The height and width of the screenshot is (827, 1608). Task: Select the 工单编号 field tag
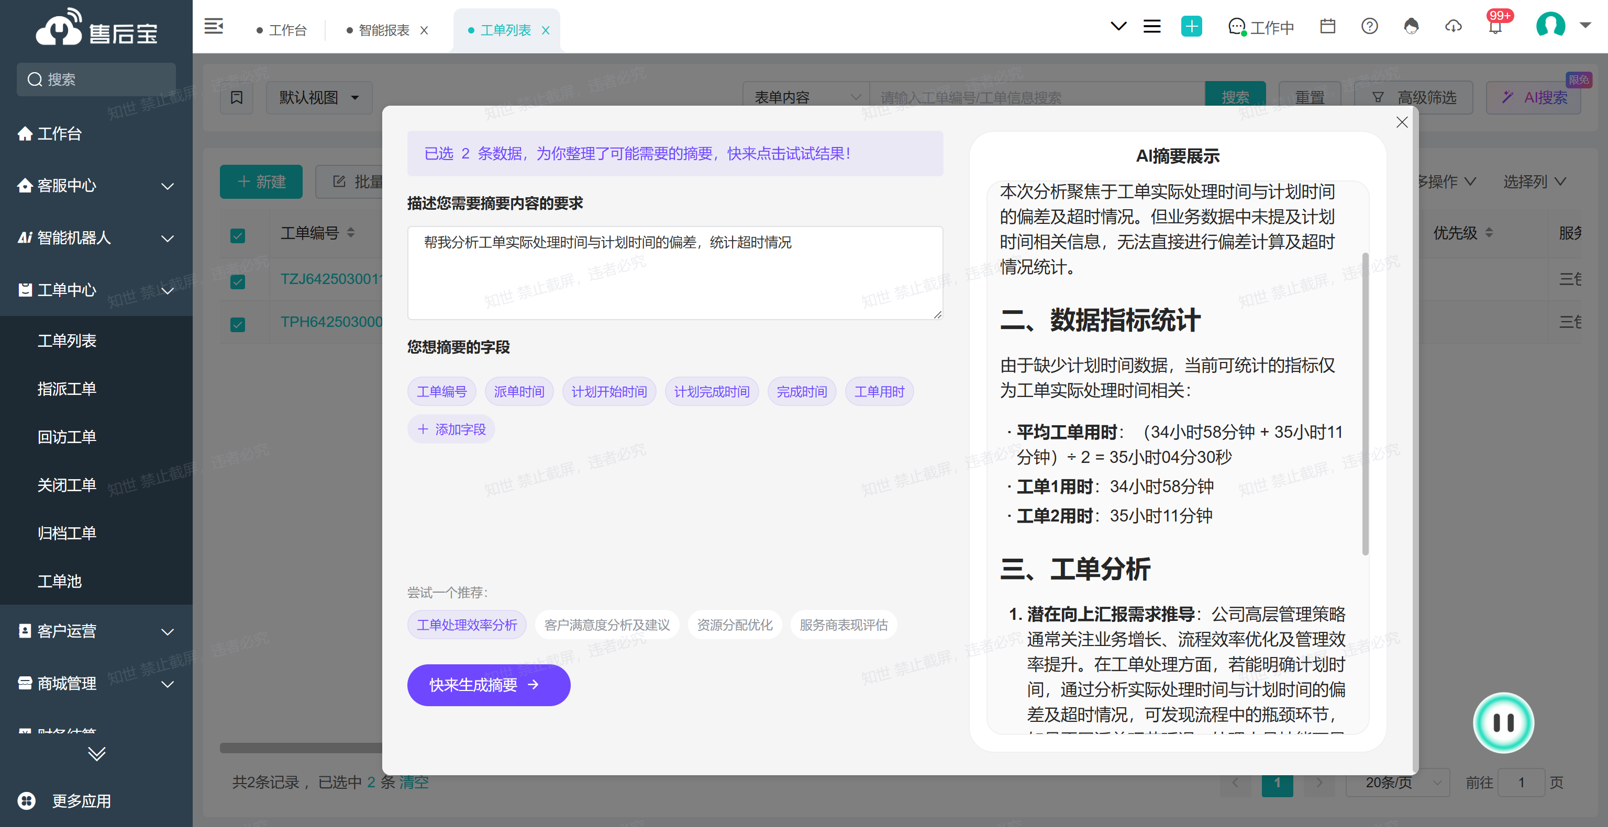(442, 392)
